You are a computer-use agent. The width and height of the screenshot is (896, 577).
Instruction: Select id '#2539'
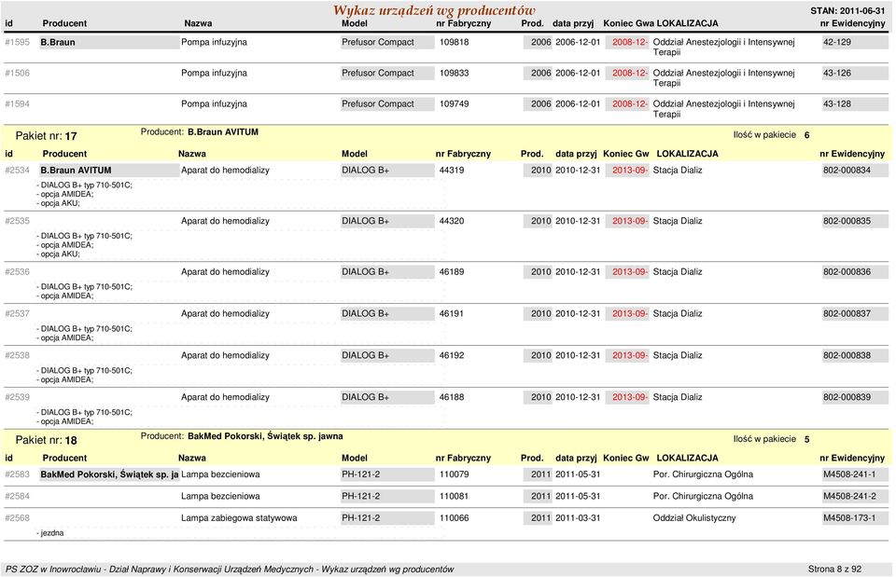(17, 397)
